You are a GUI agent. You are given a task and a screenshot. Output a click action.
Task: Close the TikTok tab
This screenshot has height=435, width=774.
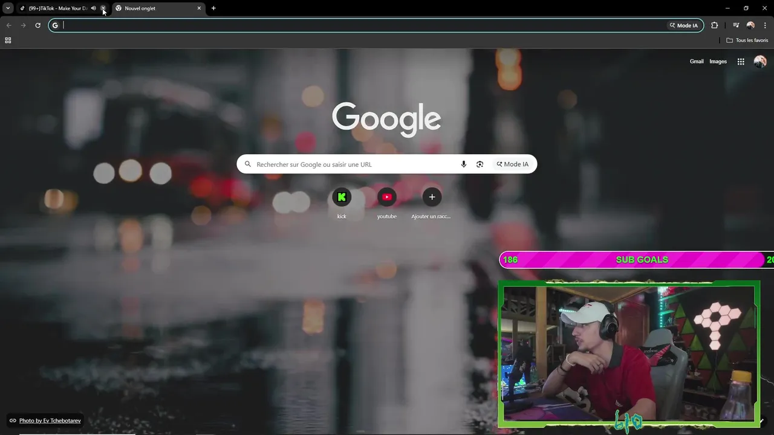pos(103,8)
